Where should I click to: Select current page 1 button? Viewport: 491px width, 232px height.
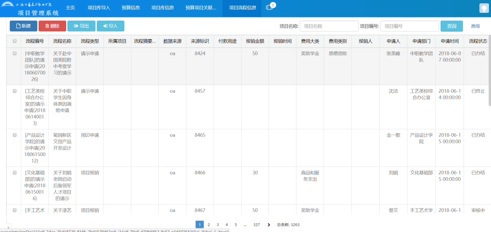[x=200, y=225]
